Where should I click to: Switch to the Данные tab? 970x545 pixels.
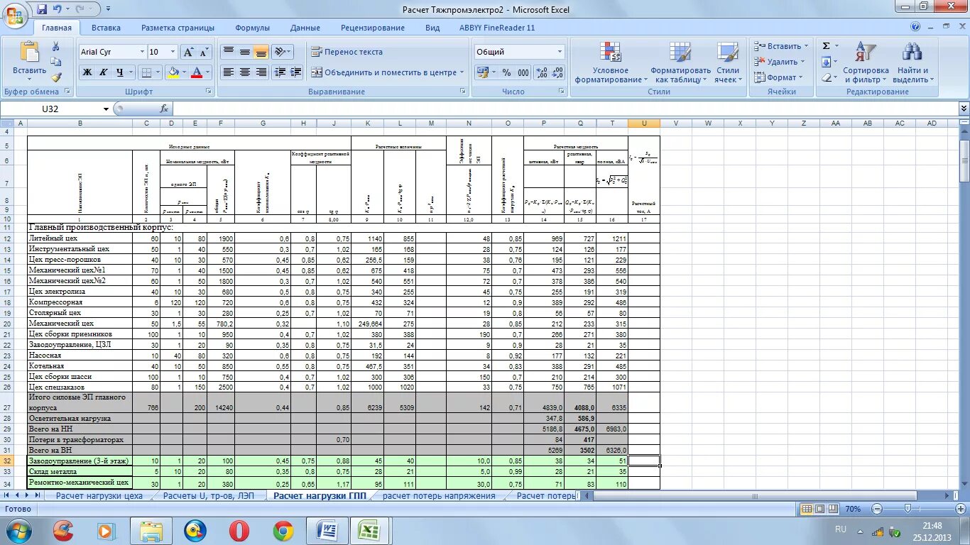coord(305,28)
